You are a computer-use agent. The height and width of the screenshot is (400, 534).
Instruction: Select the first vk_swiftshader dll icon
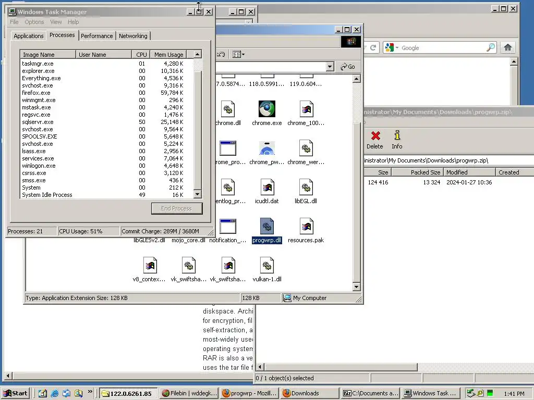coord(189,265)
